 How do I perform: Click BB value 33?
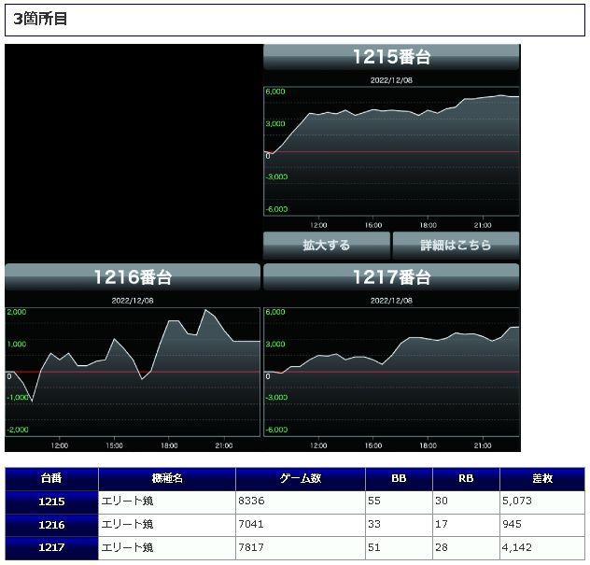(374, 524)
